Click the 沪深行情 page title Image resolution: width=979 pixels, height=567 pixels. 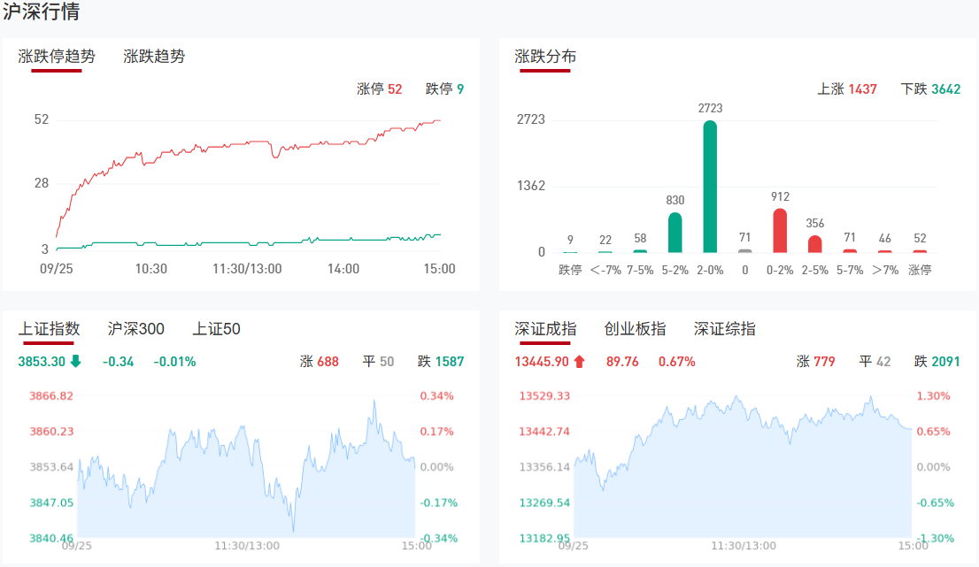[x=41, y=12]
